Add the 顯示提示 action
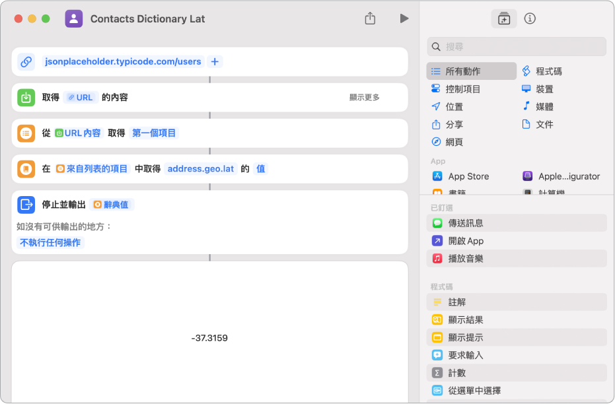Viewport: 615px width, 404px height. 517,337
